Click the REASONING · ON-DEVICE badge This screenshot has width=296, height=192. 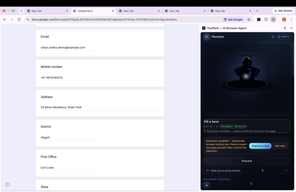pyautogui.click(x=233, y=127)
